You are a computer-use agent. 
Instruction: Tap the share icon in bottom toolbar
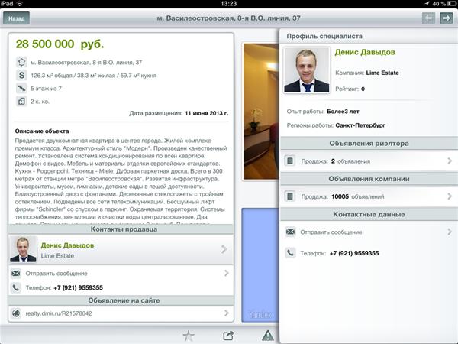228,336
